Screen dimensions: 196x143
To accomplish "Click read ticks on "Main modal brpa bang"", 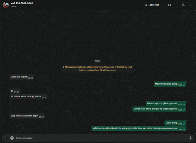I will point(184,85).
